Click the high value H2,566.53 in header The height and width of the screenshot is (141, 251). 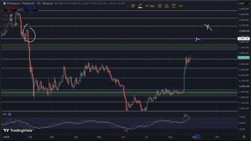click(74, 3)
